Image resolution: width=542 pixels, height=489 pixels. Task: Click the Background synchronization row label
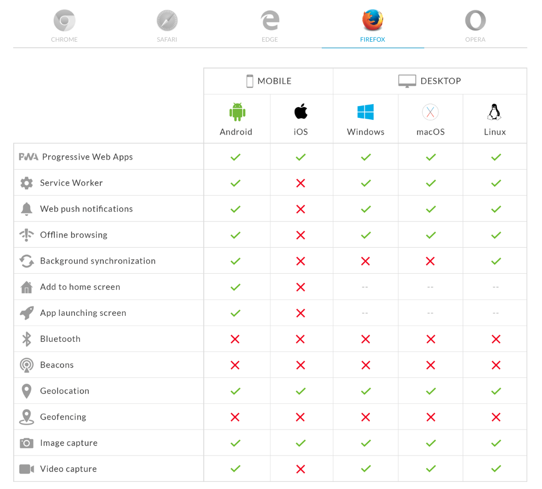coord(98,261)
